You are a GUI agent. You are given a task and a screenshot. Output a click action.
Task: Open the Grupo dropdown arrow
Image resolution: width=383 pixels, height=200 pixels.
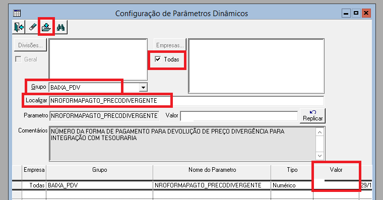coord(143,87)
